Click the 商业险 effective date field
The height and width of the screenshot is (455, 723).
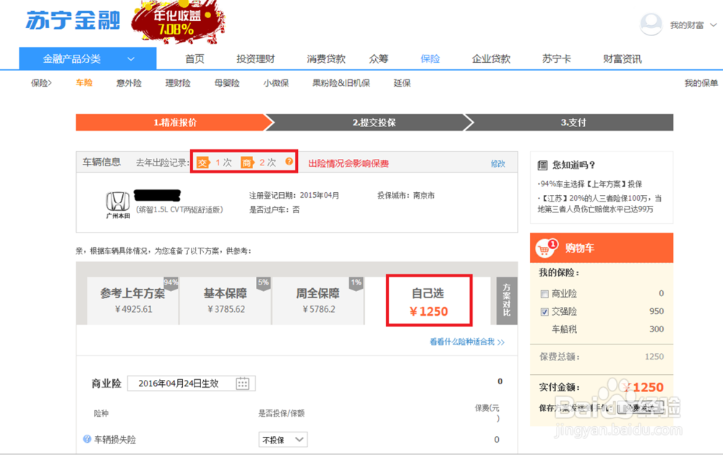point(192,383)
